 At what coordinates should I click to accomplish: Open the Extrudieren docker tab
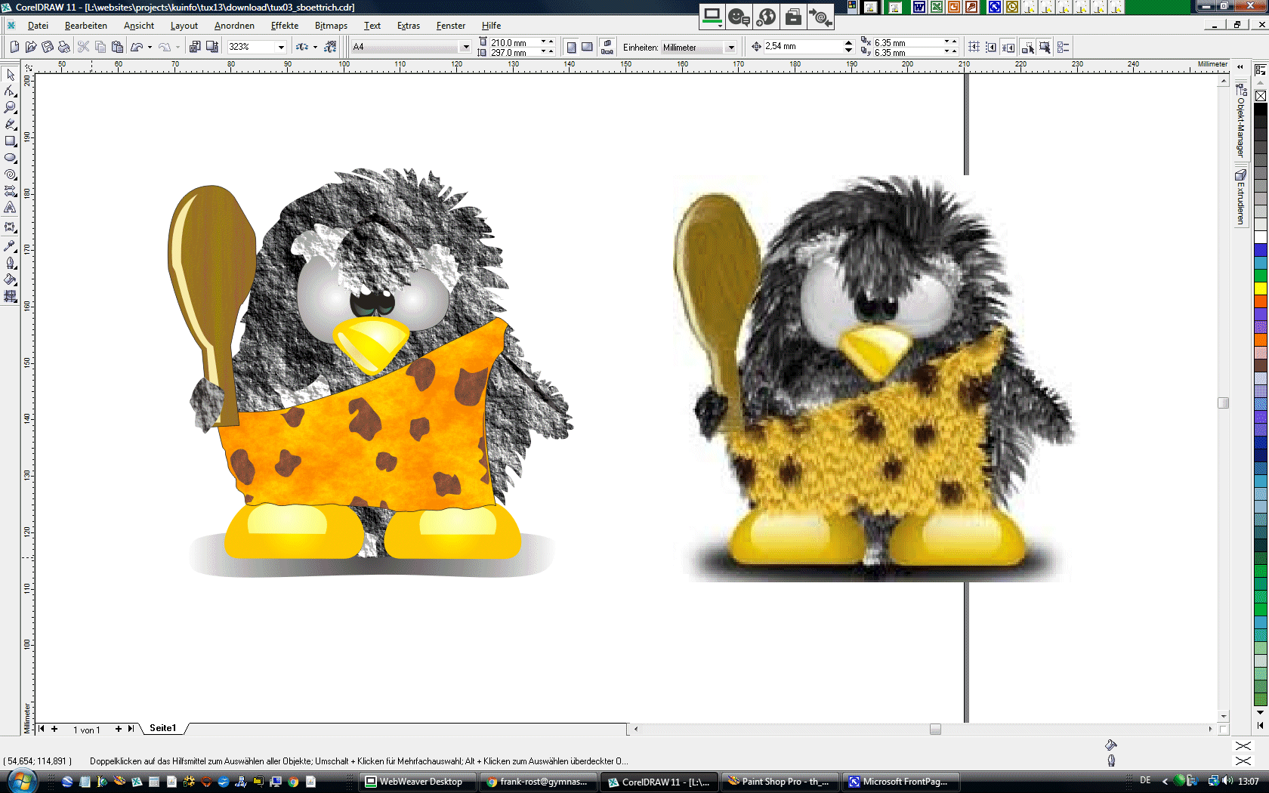coord(1240,197)
